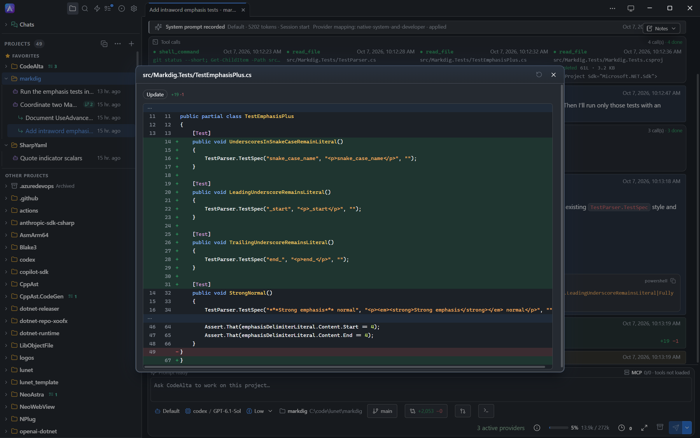
Task: Open the settings gear icon
Action: coord(134,8)
